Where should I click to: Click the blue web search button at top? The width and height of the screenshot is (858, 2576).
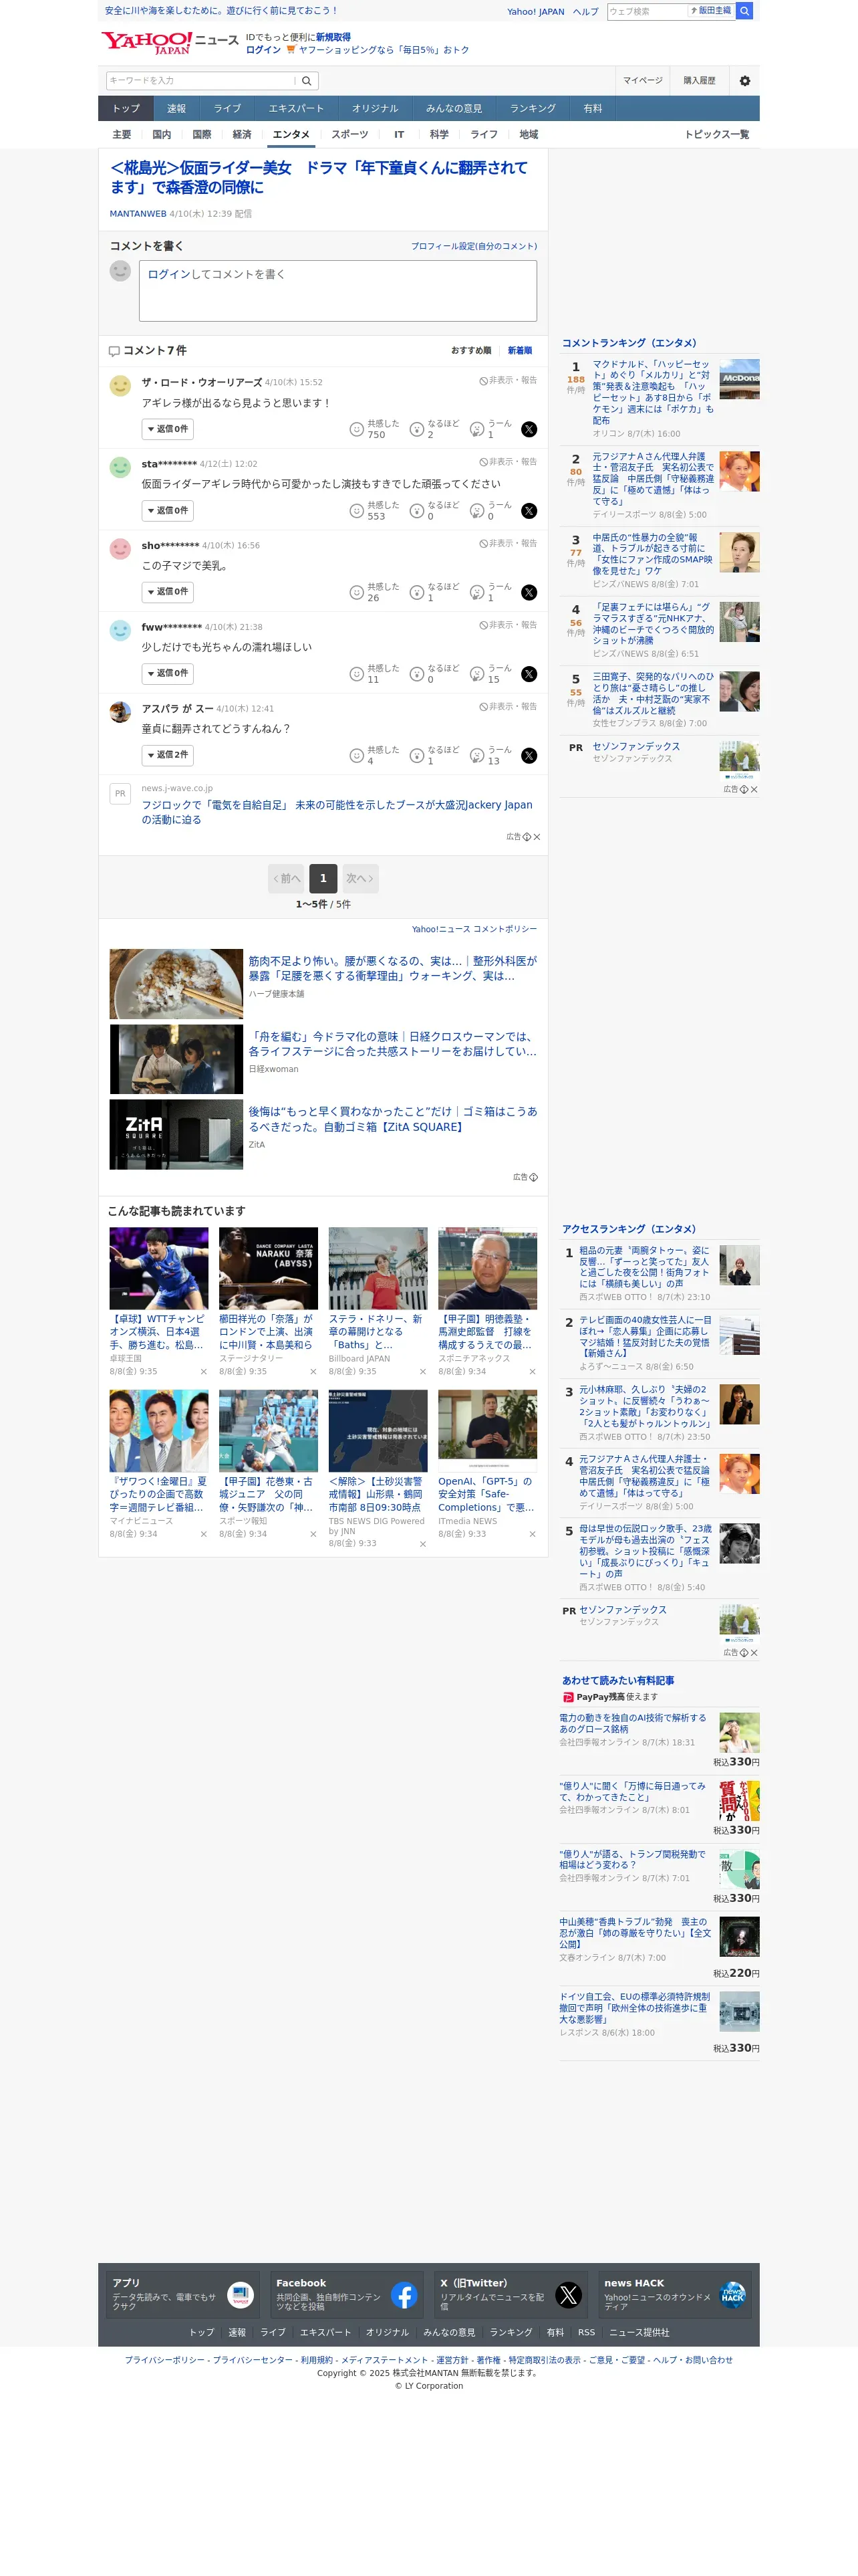(x=744, y=11)
